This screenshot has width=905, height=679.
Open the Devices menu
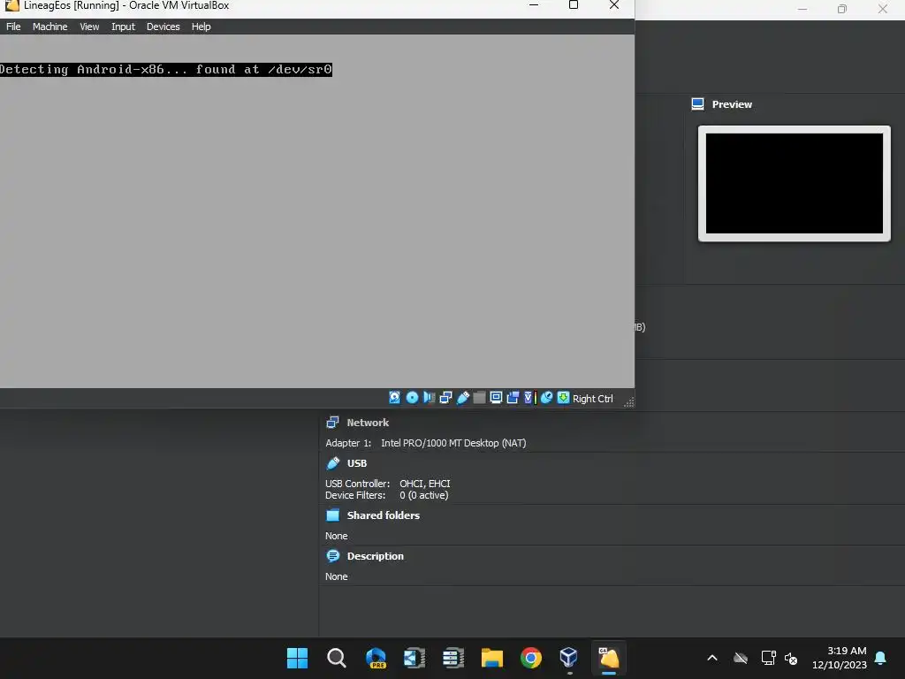164,27
